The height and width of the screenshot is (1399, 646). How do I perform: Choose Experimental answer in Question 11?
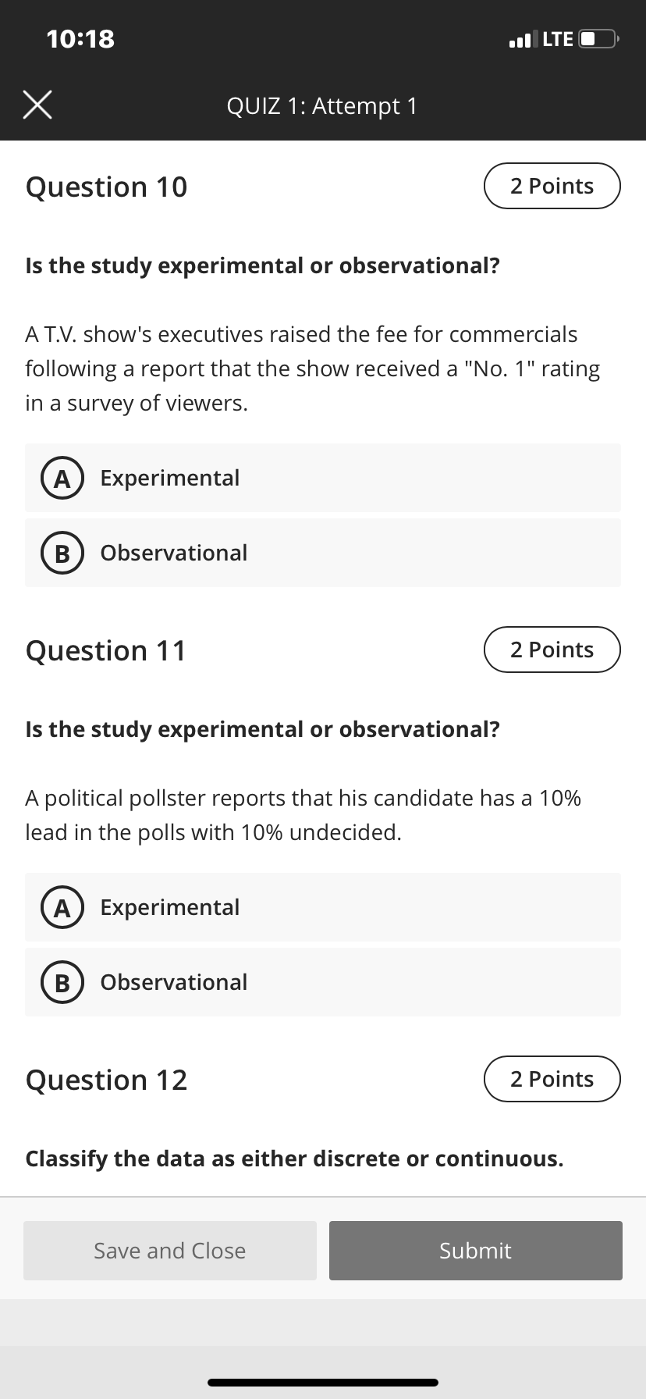point(323,907)
